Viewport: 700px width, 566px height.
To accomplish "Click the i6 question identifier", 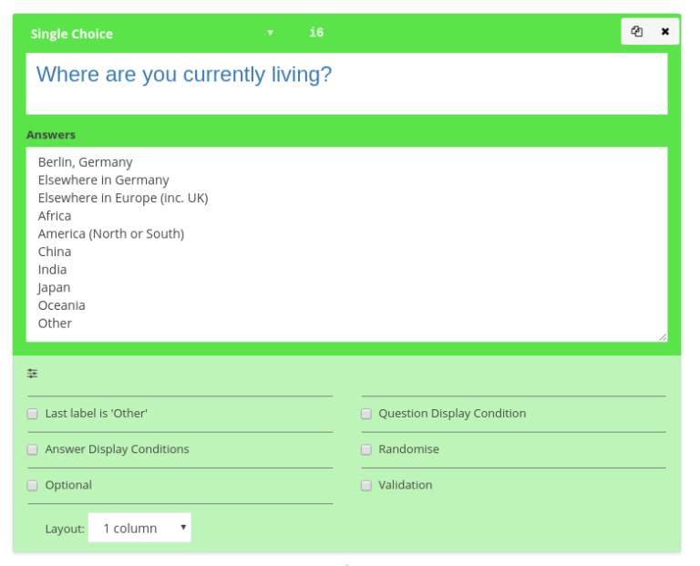I will [316, 33].
